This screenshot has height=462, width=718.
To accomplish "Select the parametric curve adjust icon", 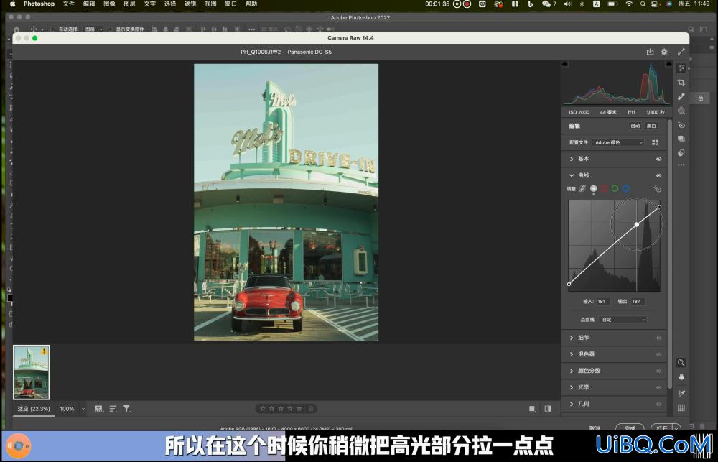I will (582, 188).
